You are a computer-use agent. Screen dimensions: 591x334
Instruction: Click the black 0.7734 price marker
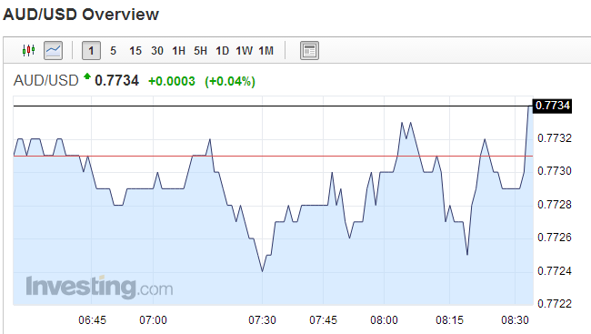552,106
